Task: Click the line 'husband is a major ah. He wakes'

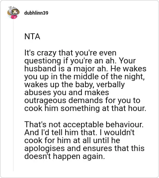Action: 85,69
